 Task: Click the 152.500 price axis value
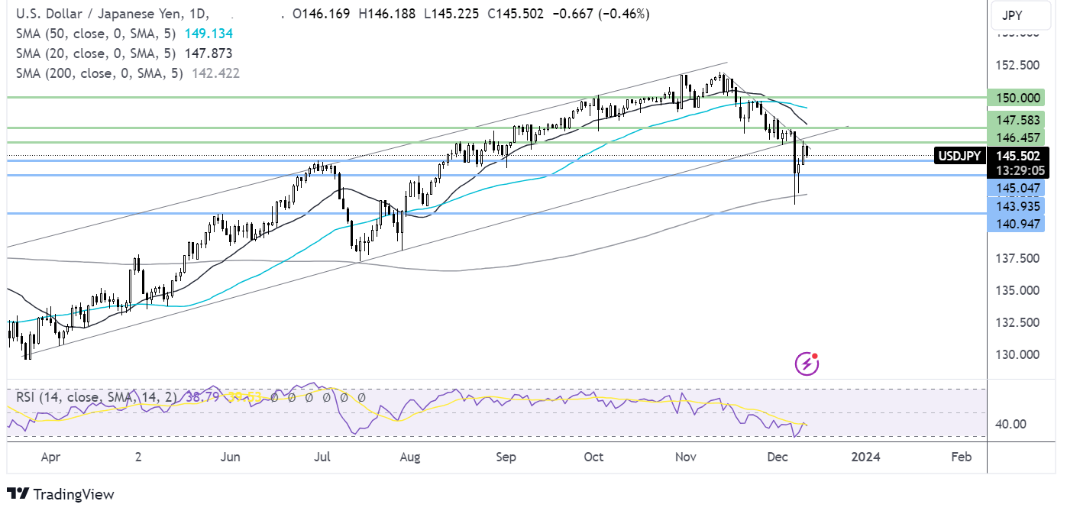click(x=1017, y=65)
